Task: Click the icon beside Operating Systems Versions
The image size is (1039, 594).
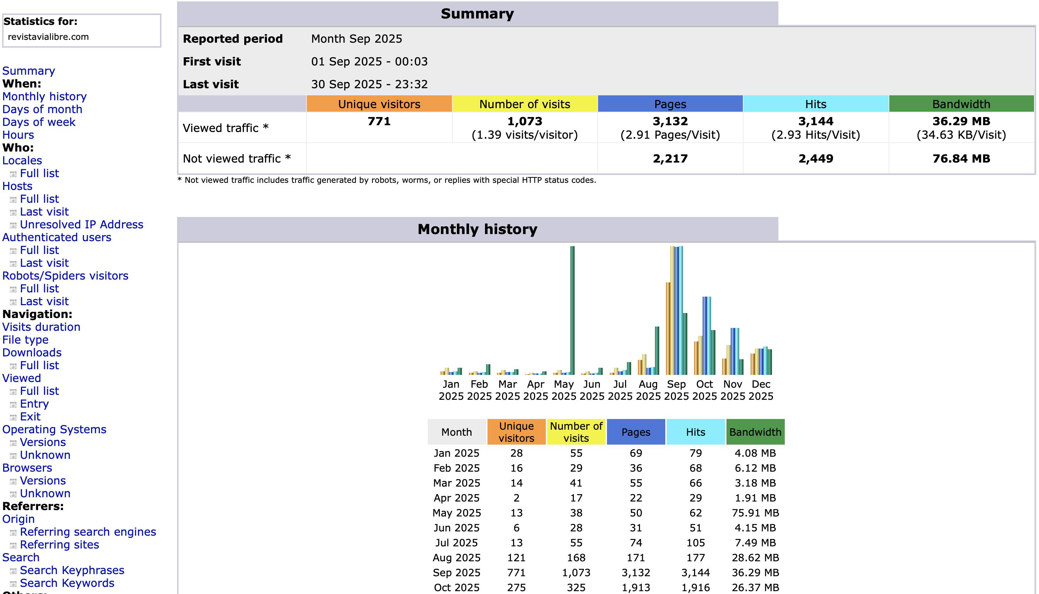Action: 13,443
